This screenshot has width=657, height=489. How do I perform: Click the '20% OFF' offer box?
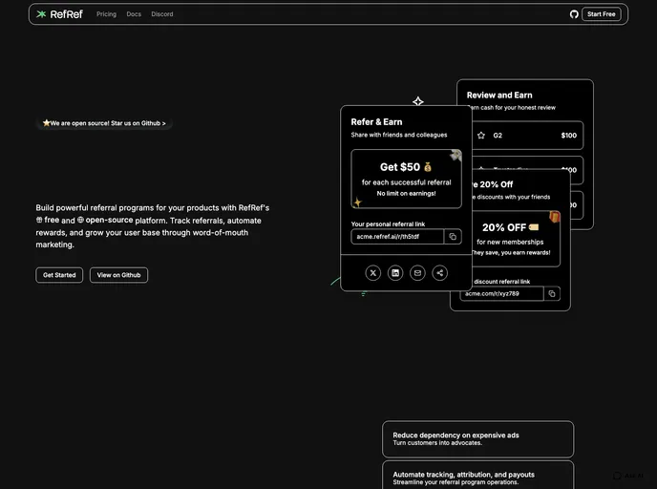click(516, 239)
